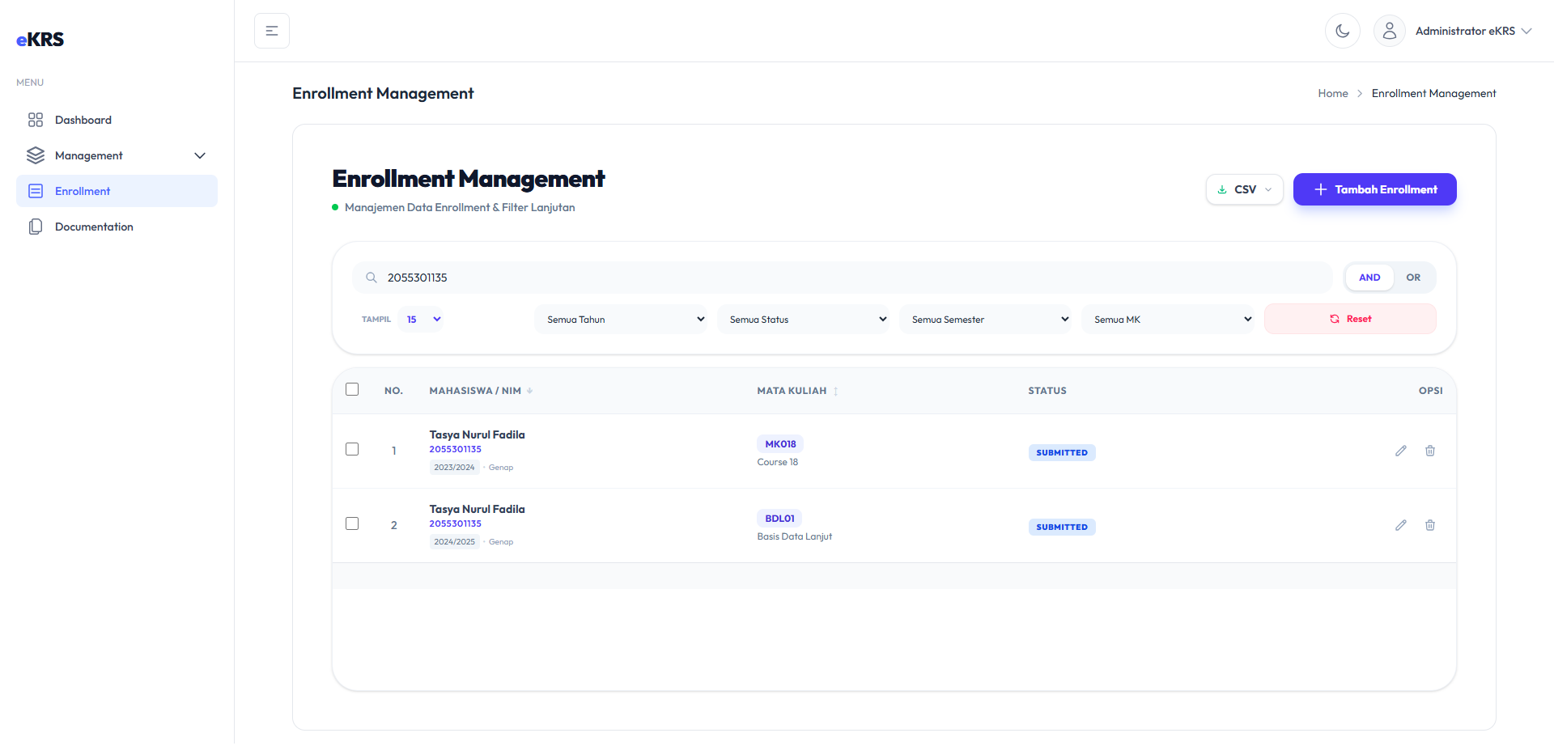Click the search input field
The width and height of the screenshot is (1554, 750).
point(842,278)
